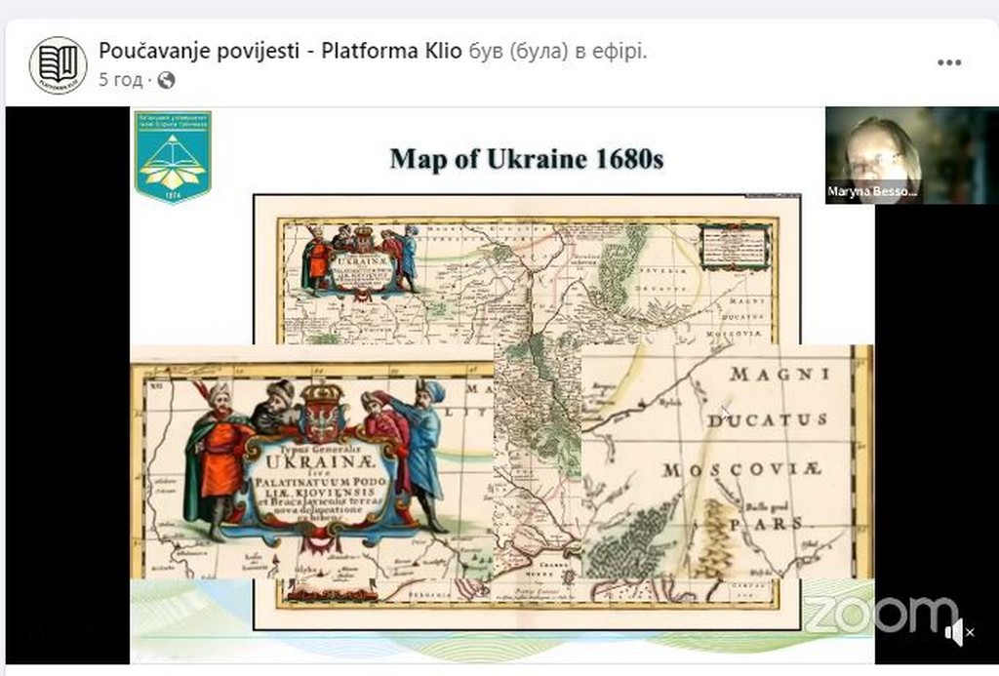Click the '5 год' post timestamp
Viewport: 999px width, 676px height.
tap(120, 80)
